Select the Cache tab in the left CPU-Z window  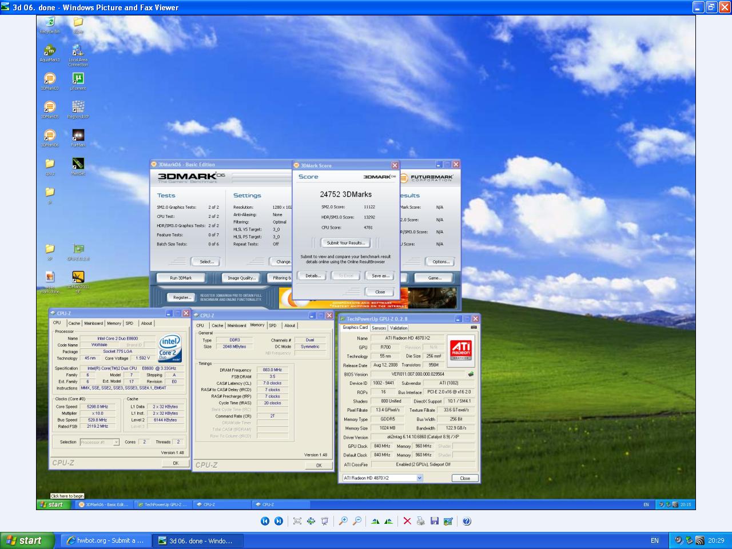[x=74, y=323]
